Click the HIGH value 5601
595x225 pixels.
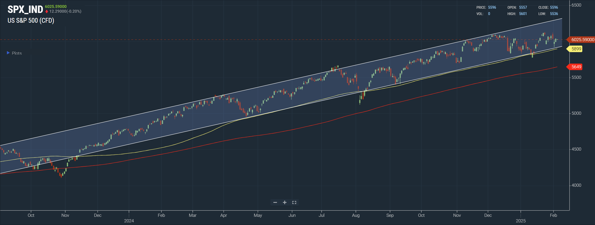coord(523,14)
